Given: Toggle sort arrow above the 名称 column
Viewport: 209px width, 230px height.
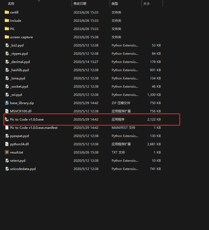Looking at the screenshot, I should click(x=39, y=1).
